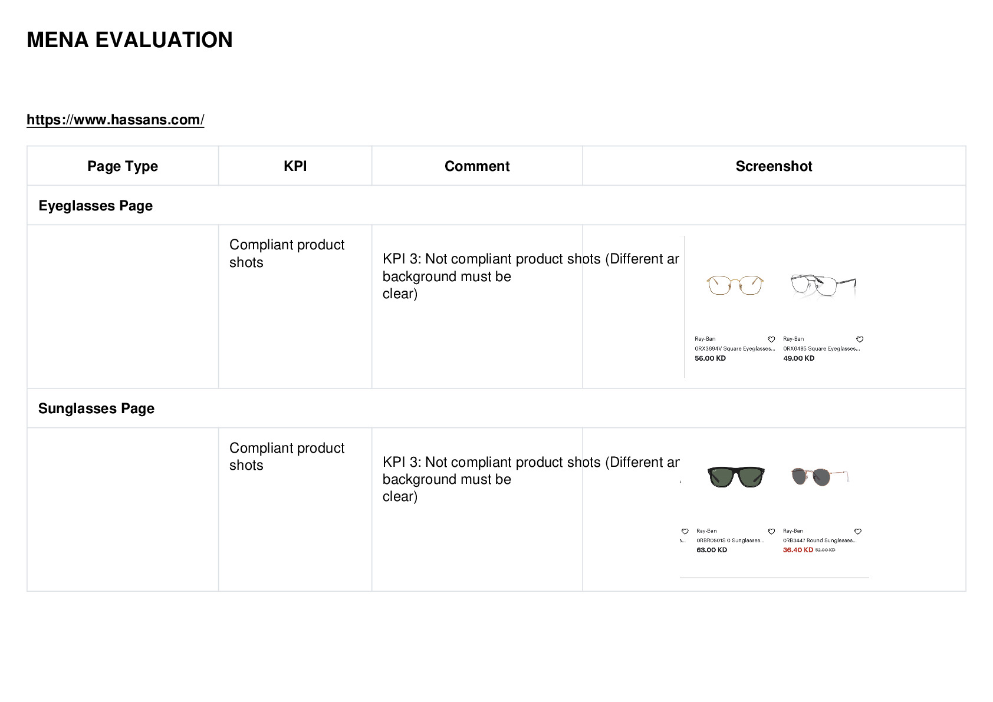Open the ORB3447 round sunglasses image
The image size is (993, 702).
pyautogui.click(x=820, y=476)
